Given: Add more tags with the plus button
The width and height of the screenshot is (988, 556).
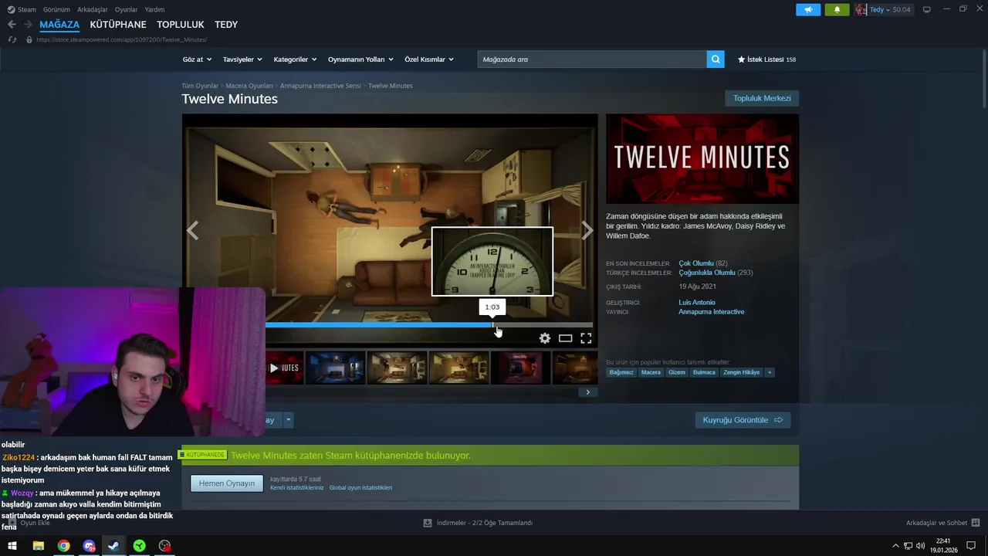Looking at the screenshot, I should (770, 372).
